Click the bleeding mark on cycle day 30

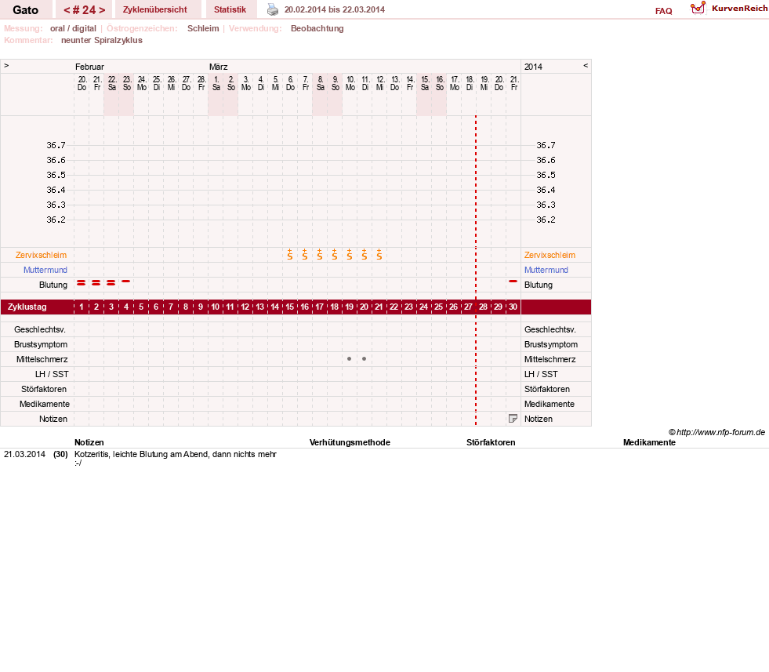tap(513, 281)
